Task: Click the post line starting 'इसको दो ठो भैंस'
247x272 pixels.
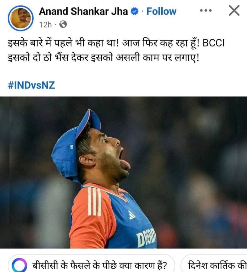Action: (x=103, y=58)
